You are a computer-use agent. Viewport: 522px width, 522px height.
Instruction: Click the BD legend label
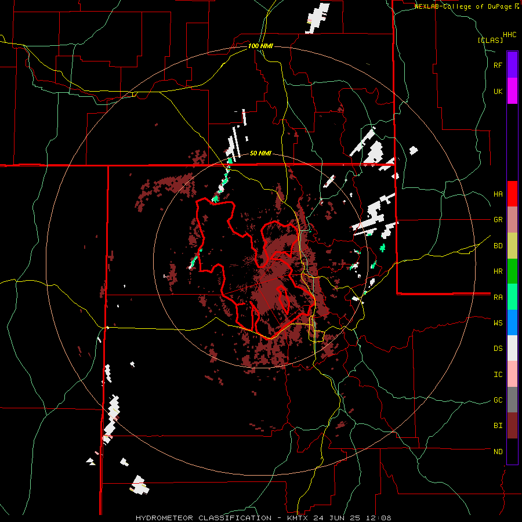[498, 246]
